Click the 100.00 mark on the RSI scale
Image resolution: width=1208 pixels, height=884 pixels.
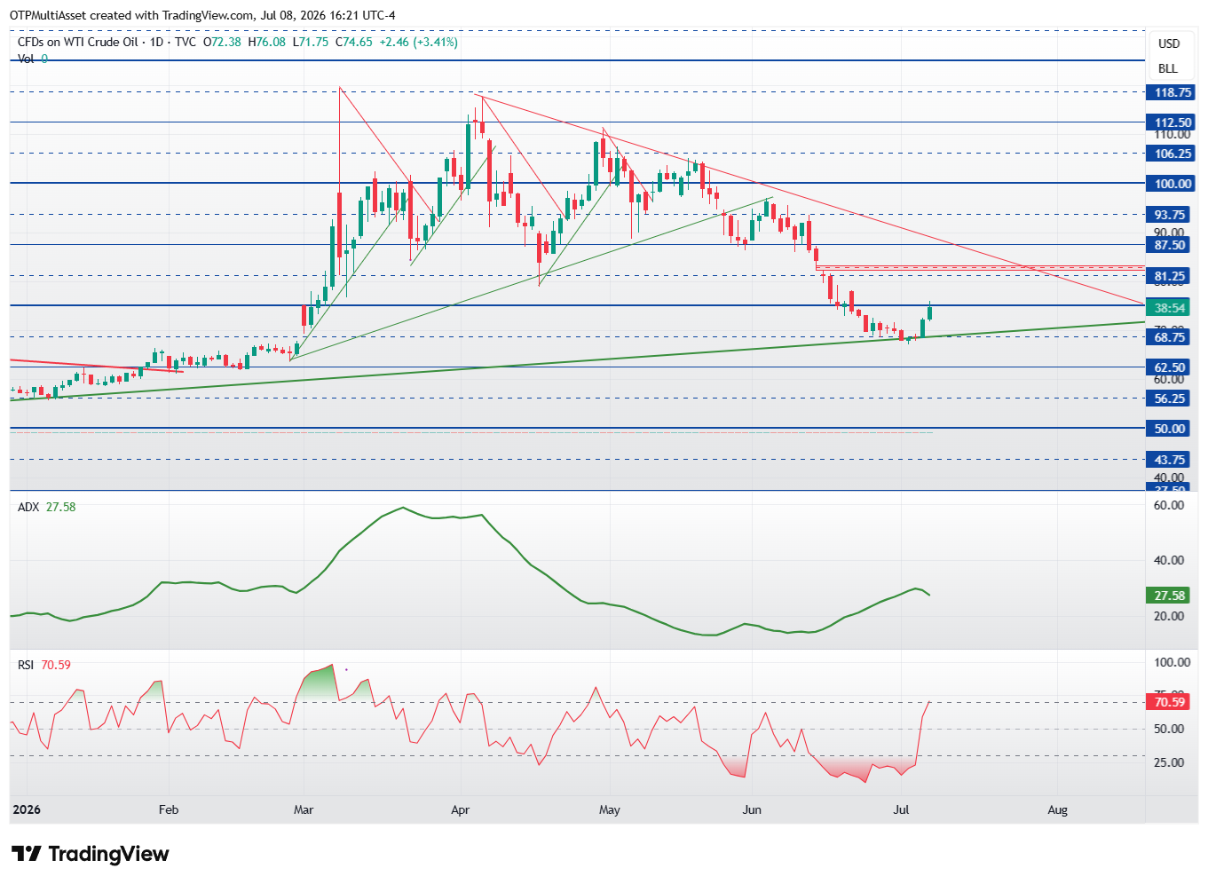(1172, 662)
